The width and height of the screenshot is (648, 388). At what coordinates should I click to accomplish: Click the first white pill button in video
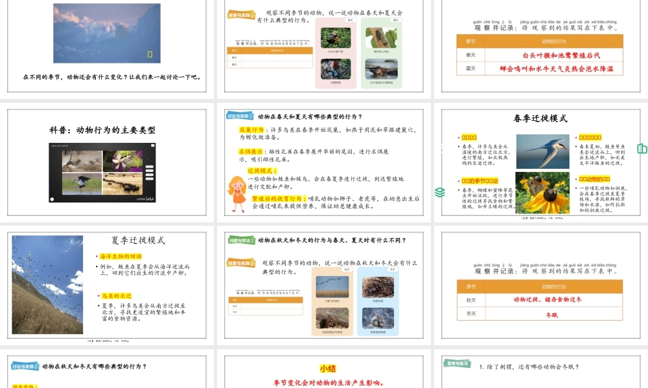(150, 167)
